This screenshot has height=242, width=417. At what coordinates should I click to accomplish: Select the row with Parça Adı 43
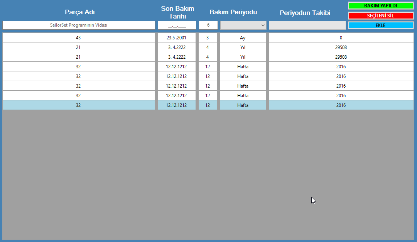click(x=79, y=37)
